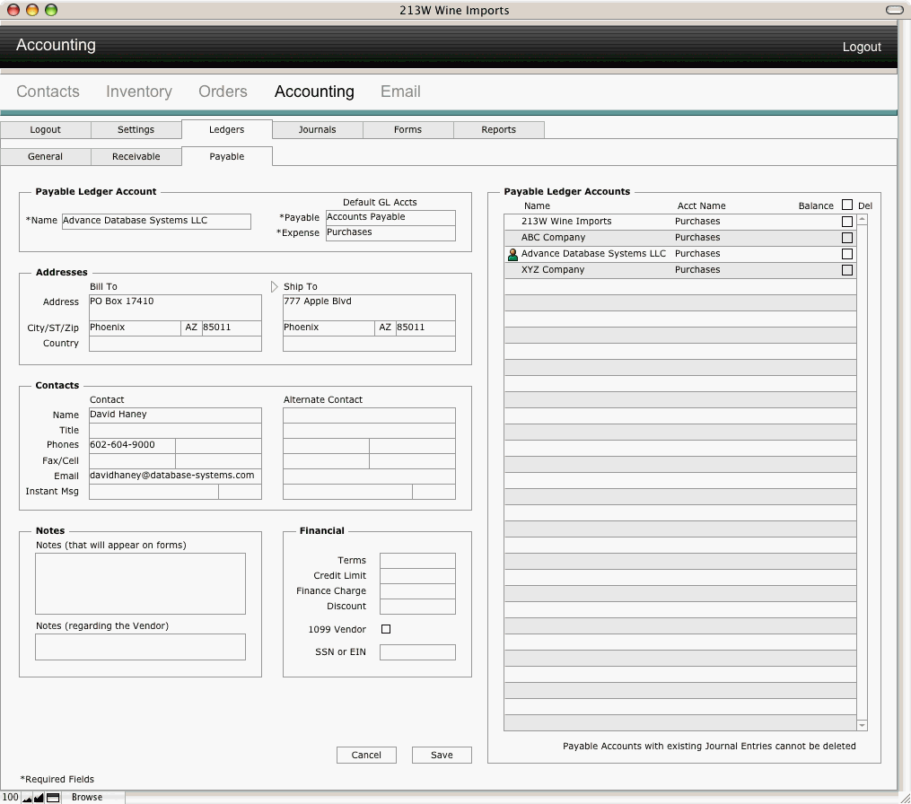Click the Ship To state AZ field

pyautogui.click(x=385, y=328)
